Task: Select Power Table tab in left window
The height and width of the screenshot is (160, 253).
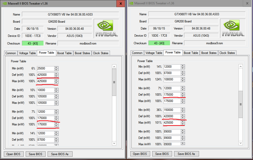Action: (47, 53)
